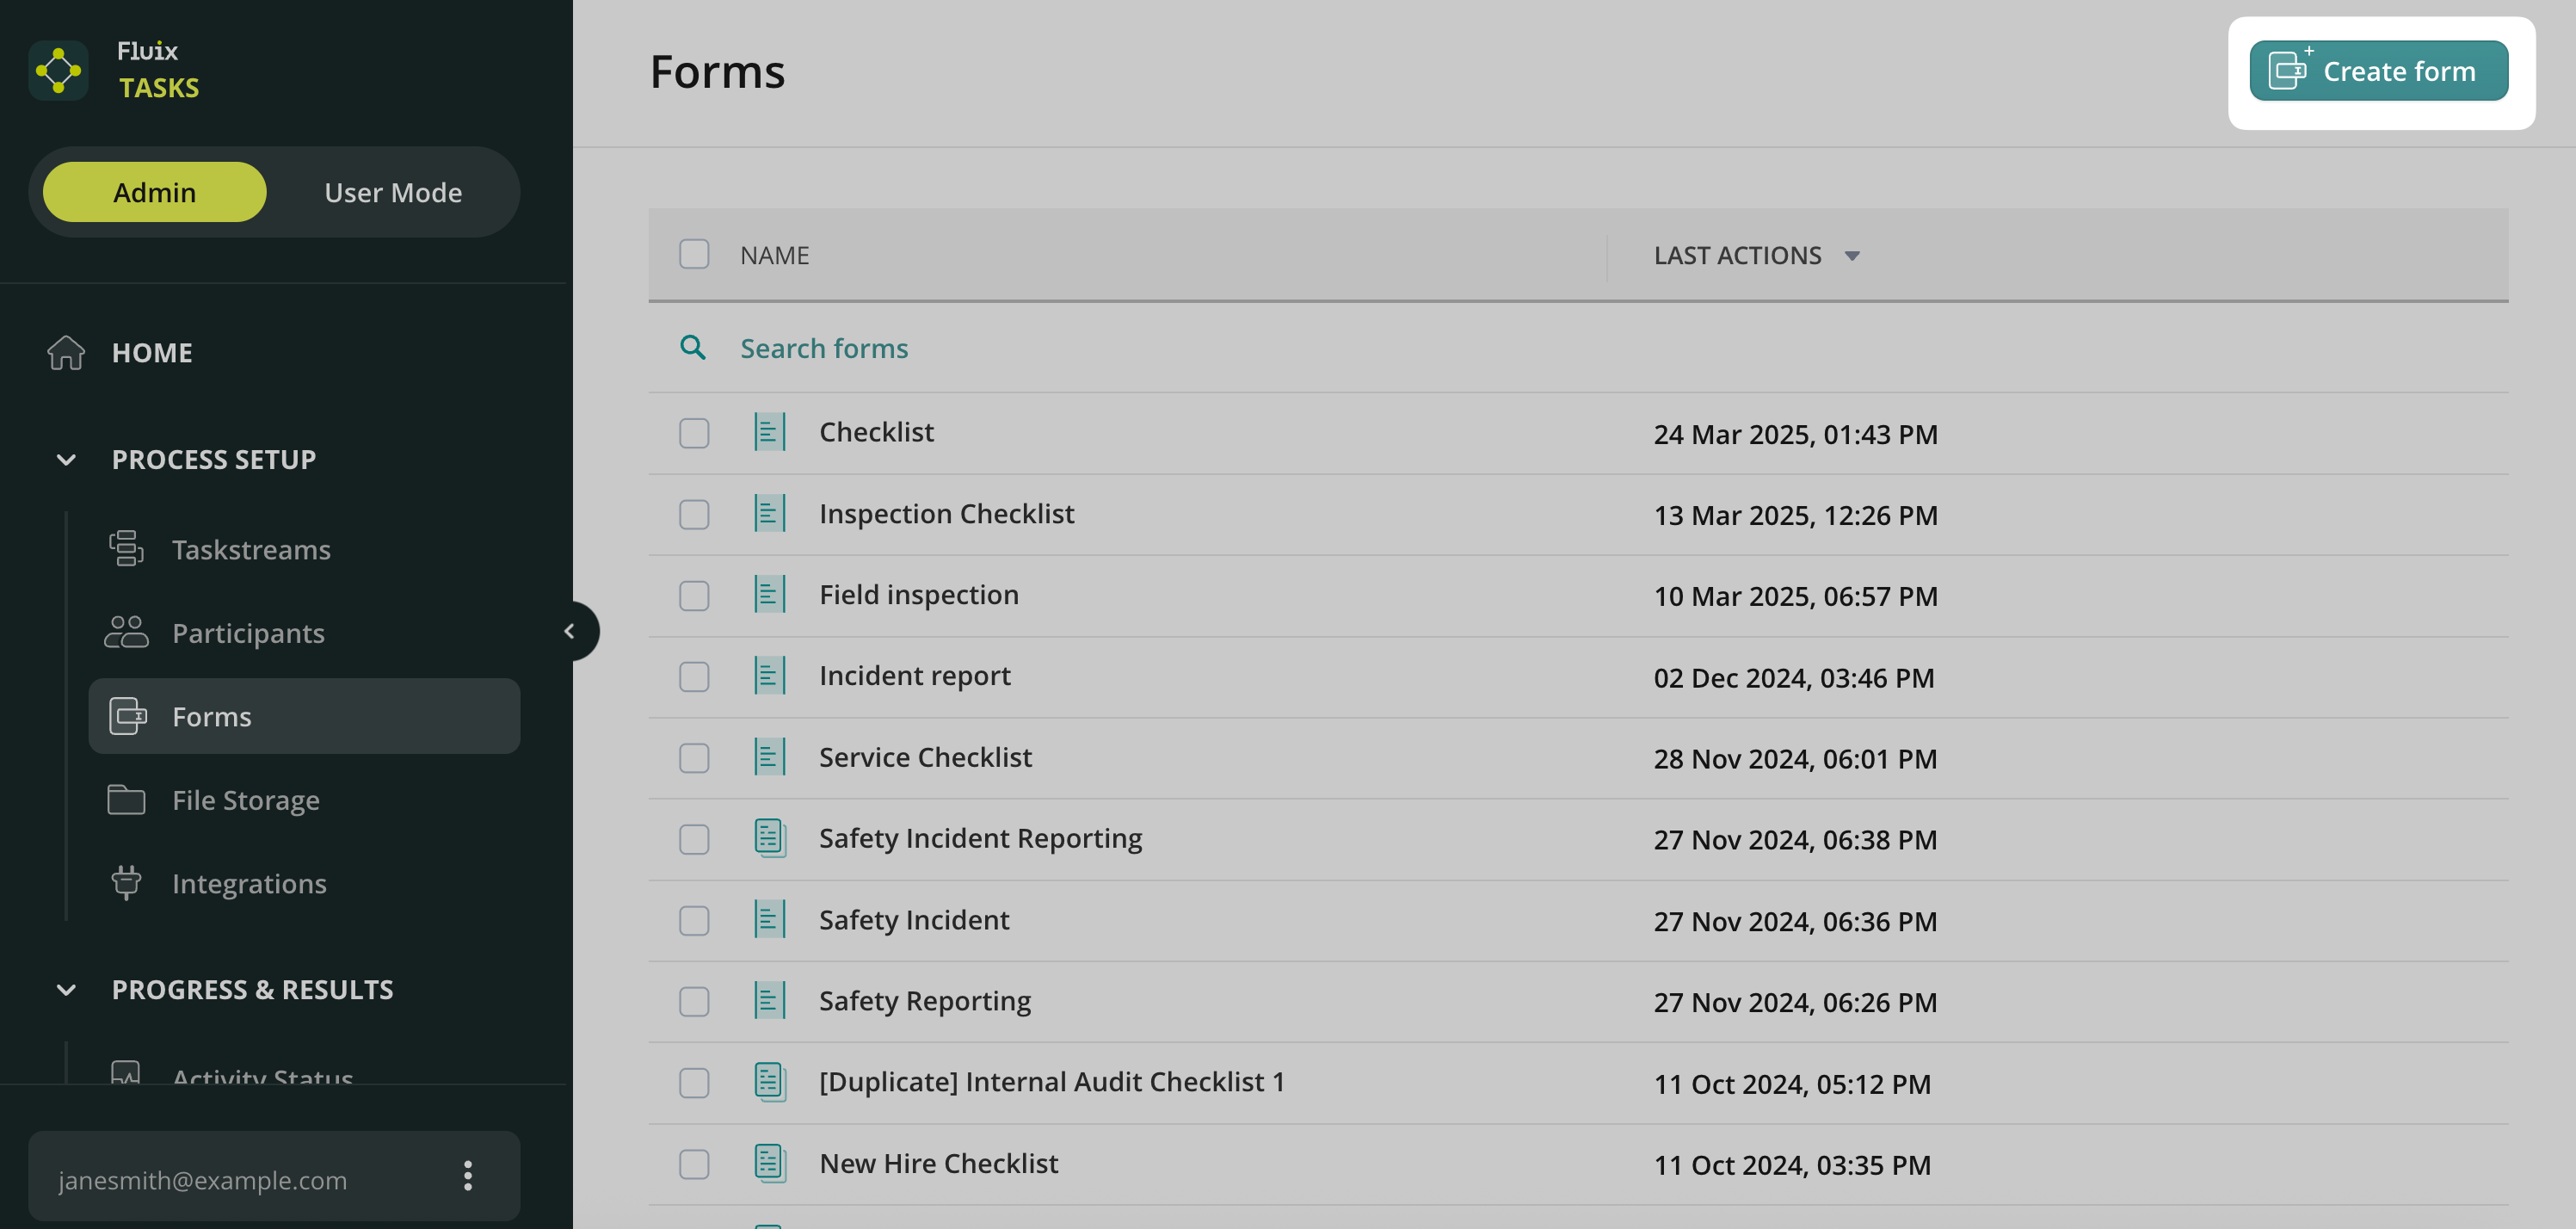Open the Field inspection form
The height and width of the screenshot is (1229, 2576).
(x=918, y=595)
